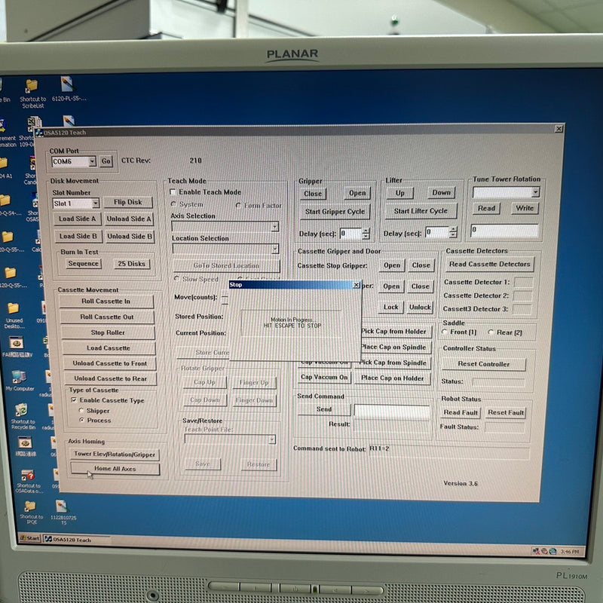Screen dimensions: 603x603
Task: Click the Start button on the taskbar
Action: [29, 539]
